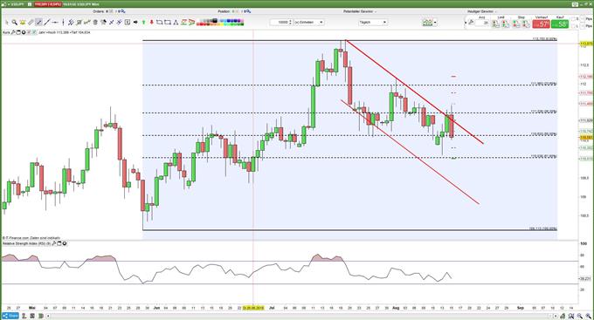594x320 pixels.
Task: Select the rectangle drawing tool
Action: click(168, 23)
